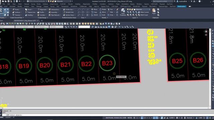This screenshot has height=120, width=214.
Task: Click the vertical scrollbar of drawing area
Action: (x=210, y=68)
